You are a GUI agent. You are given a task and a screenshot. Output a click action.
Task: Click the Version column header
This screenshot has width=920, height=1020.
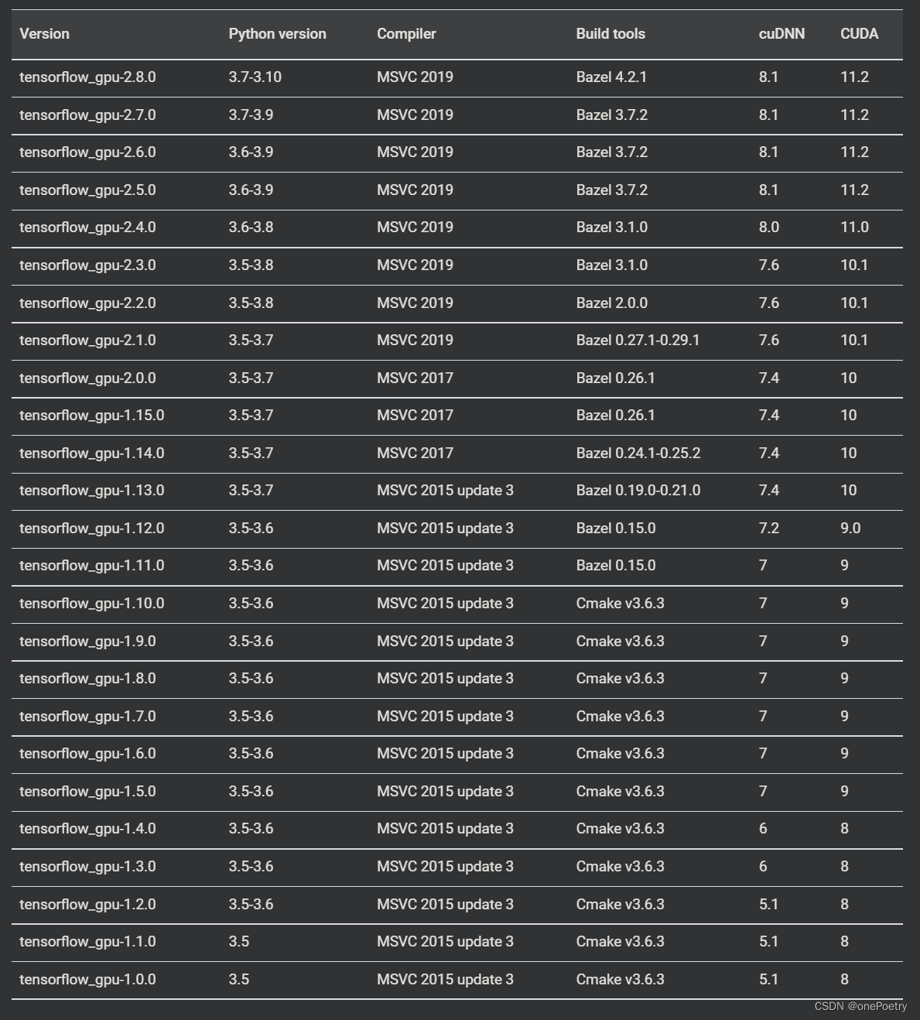44,34
